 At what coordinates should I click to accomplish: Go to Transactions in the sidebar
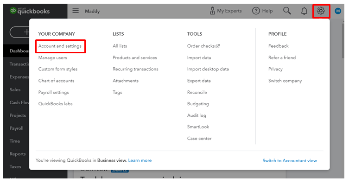click(19, 64)
